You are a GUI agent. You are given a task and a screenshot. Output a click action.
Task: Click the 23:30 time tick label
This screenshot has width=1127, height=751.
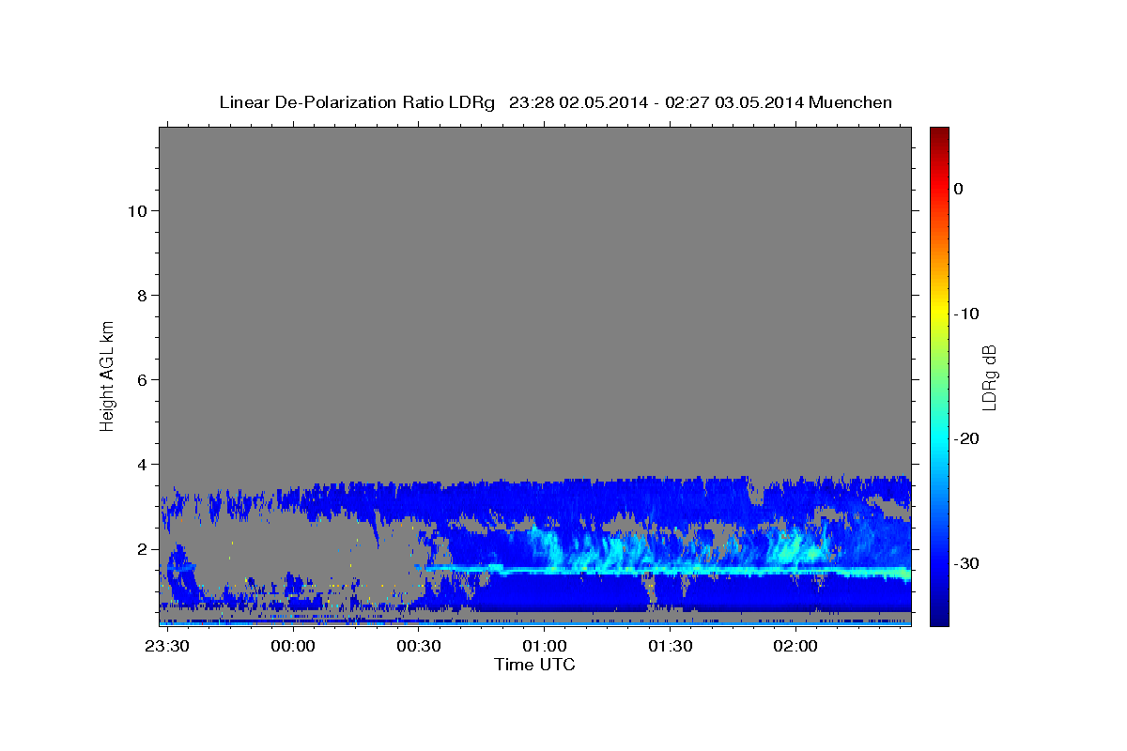tap(167, 647)
